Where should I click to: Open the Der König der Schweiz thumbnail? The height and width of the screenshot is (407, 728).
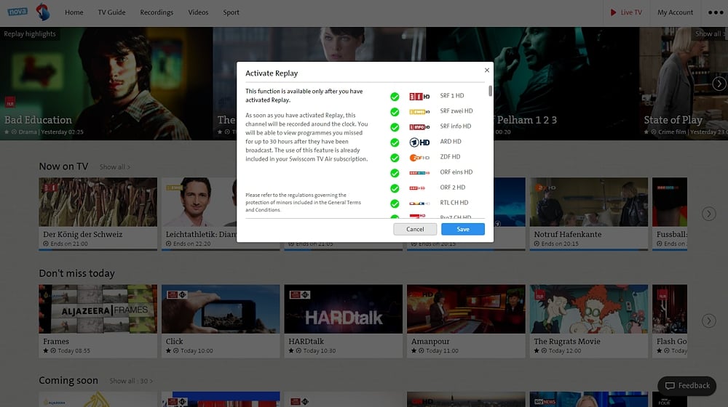coord(98,202)
